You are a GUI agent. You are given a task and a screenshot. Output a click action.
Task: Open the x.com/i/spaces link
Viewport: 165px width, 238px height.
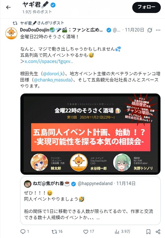[49, 61]
